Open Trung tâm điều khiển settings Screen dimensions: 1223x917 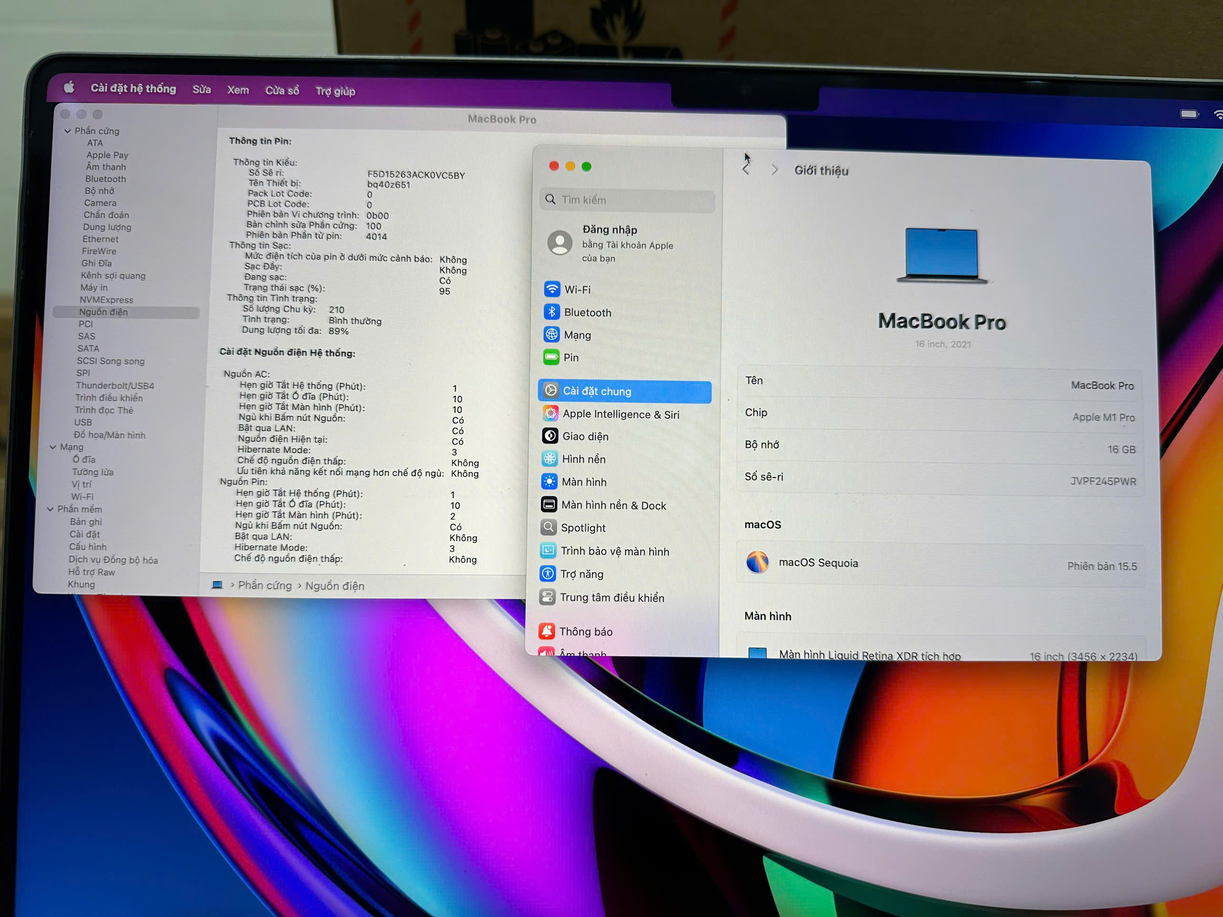pyautogui.click(x=612, y=597)
